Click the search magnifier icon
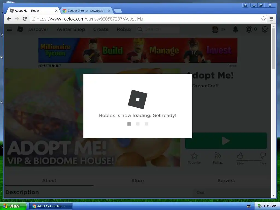Screen dimensions: 280x210 click(x=140, y=29)
